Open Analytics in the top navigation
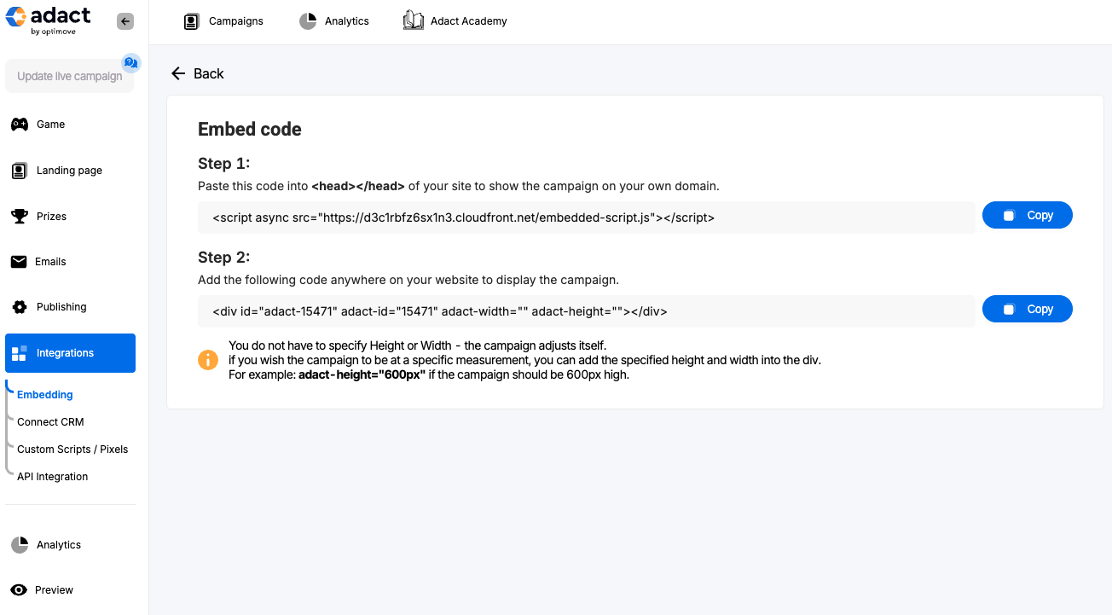This screenshot has width=1112, height=615. pyautogui.click(x=335, y=21)
